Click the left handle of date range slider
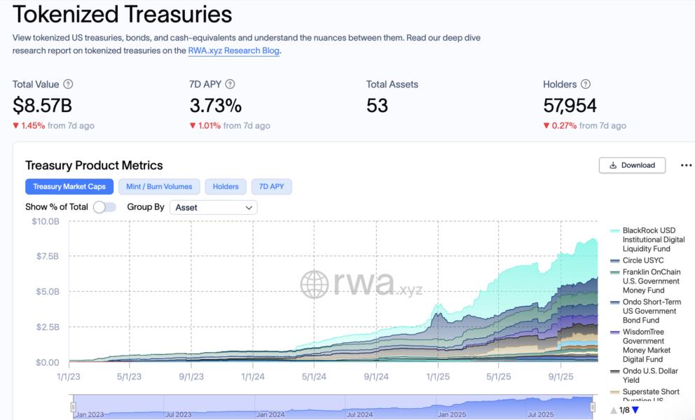The width and height of the screenshot is (695, 420). pyautogui.click(x=73, y=407)
